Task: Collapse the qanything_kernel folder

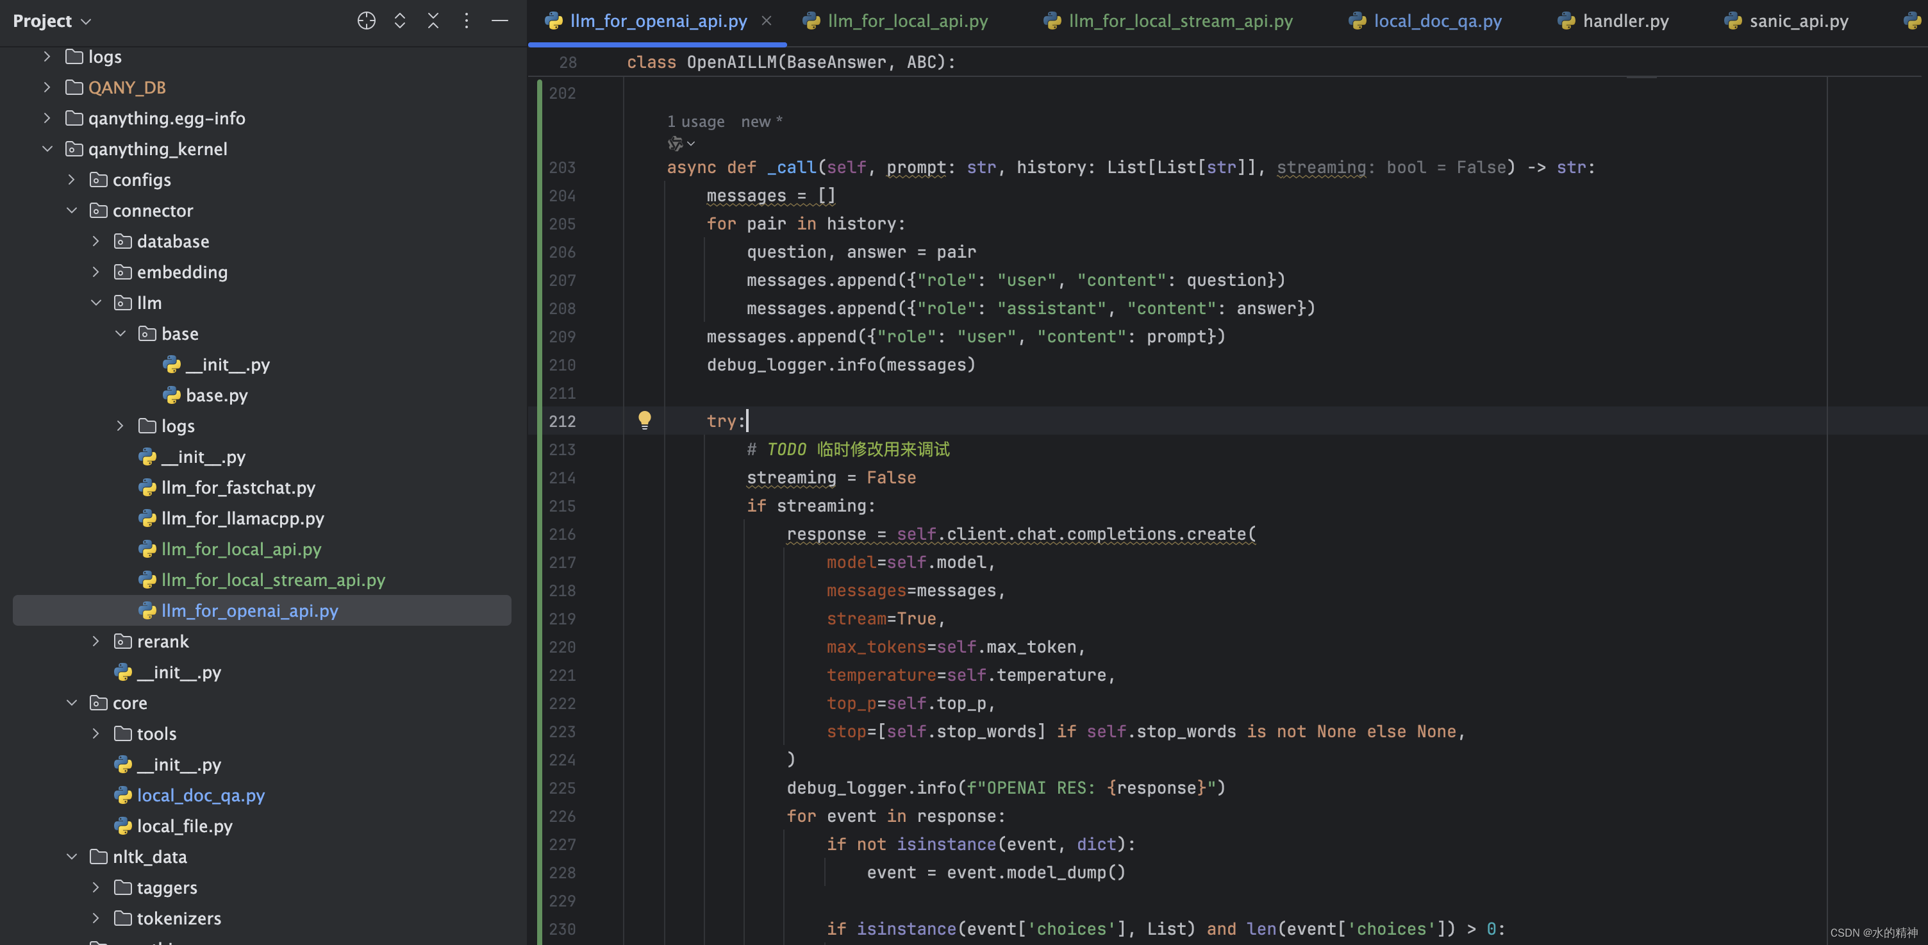Action: 46,149
